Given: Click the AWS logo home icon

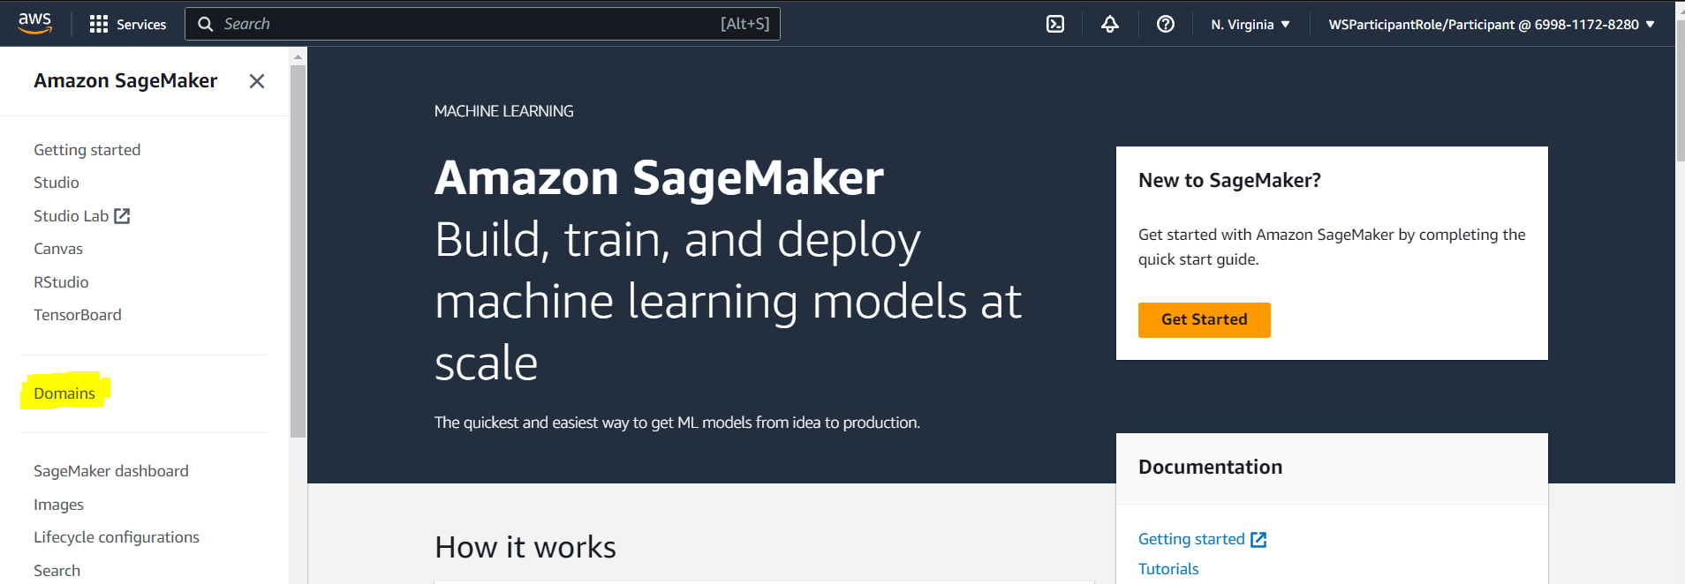Looking at the screenshot, I should (x=35, y=24).
